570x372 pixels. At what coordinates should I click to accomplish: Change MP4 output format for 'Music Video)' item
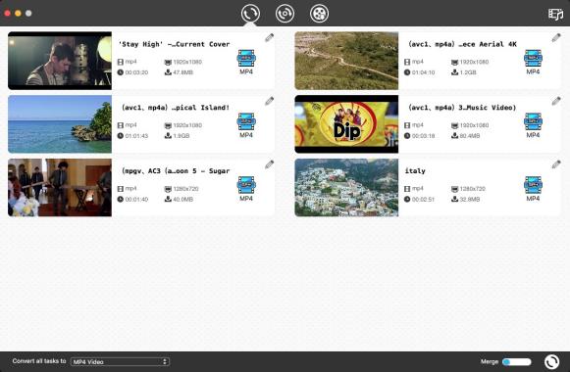(x=533, y=125)
